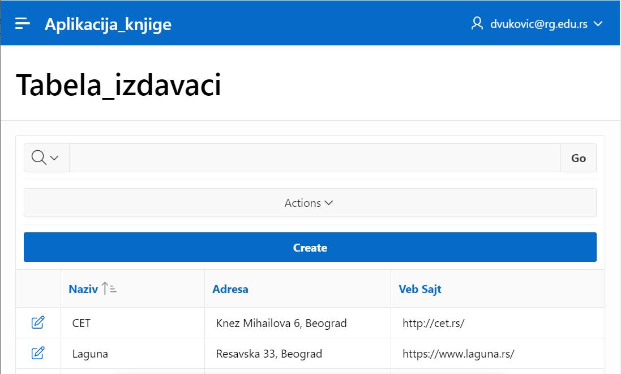This screenshot has height=374, width=621.
Task: Expand the search column selector chevron
Action: point(54,158)
